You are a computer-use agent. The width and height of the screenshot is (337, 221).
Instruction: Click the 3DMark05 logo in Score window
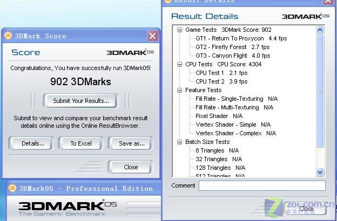pyautogui.click(x=130, y=52)
